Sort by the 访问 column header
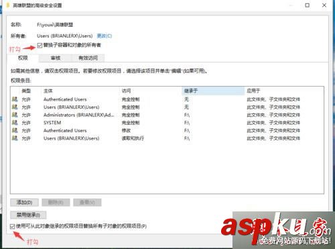335x249 pixels. point(151,91)
